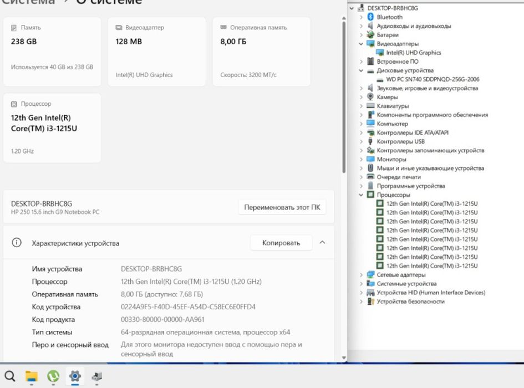Screen dimensions: 524x388
Task: Click the Компьютер node icon
Action: (x=370, y=123)
